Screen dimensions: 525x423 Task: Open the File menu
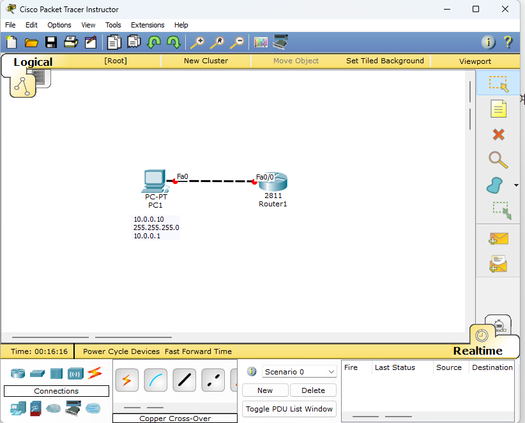pos(10,25)
